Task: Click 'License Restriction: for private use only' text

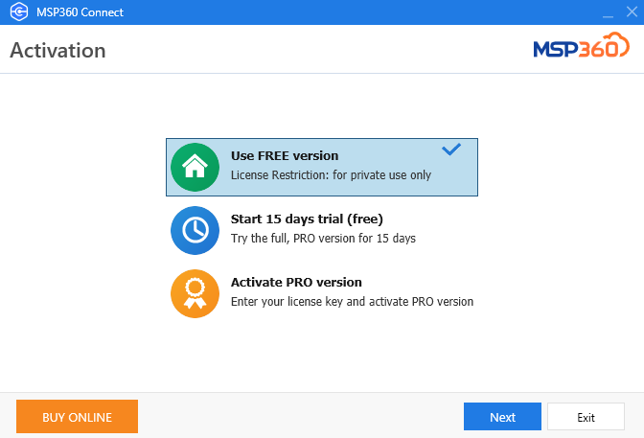Action: (331, 175)
